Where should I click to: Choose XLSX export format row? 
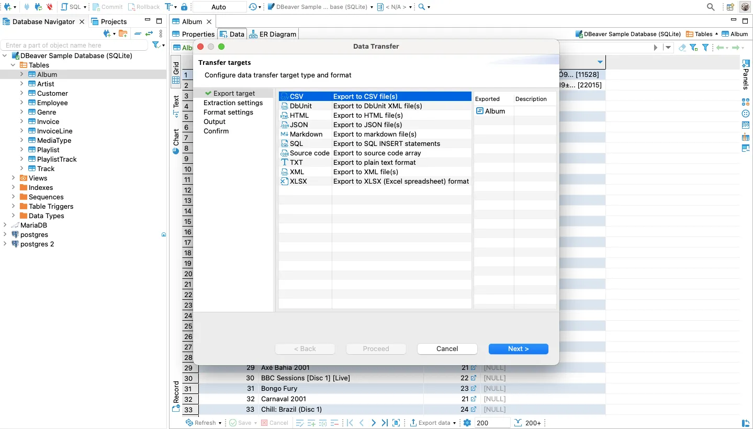pyautogui.click(x=375, y=181)
